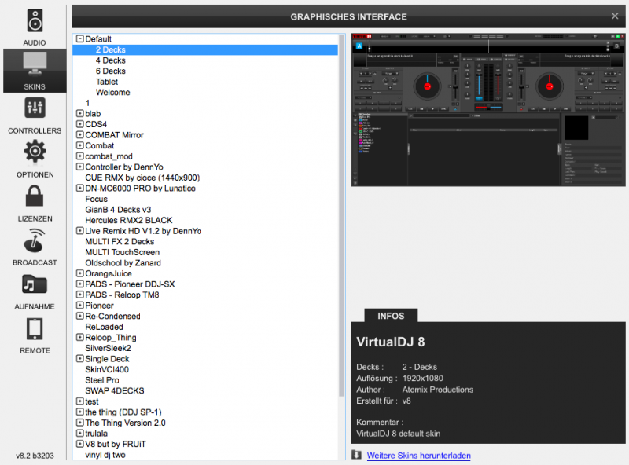Expand the Single Deck skin group
The image size is (629, 465).
80,358
